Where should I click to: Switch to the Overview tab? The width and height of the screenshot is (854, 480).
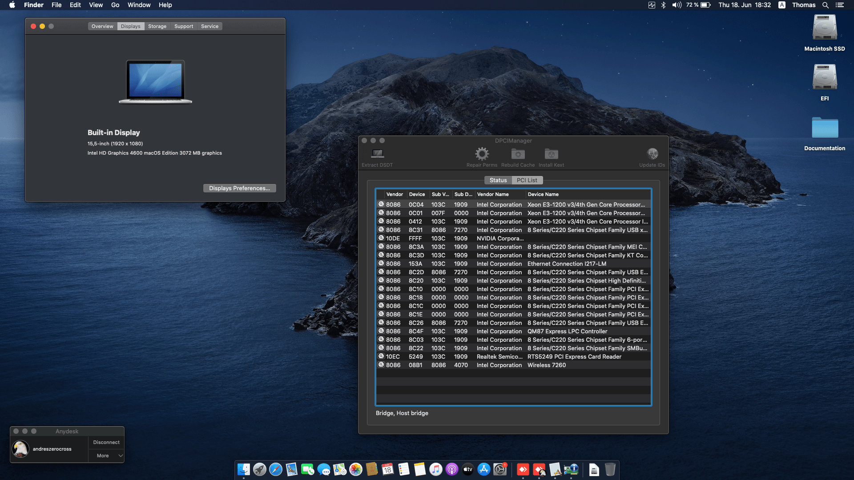click(x=102, y=26)
